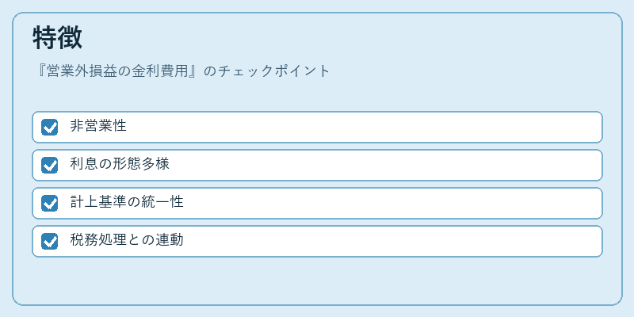Select the 利息の形態多様 label text

(x=120, y=164)
